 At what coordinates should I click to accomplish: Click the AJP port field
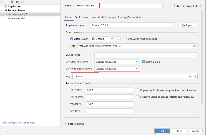tap(109, 111)
